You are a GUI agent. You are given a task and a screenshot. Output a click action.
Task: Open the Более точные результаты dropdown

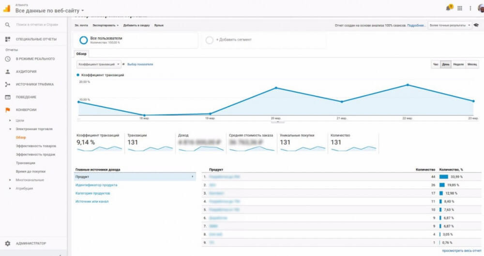coord(450,25)
